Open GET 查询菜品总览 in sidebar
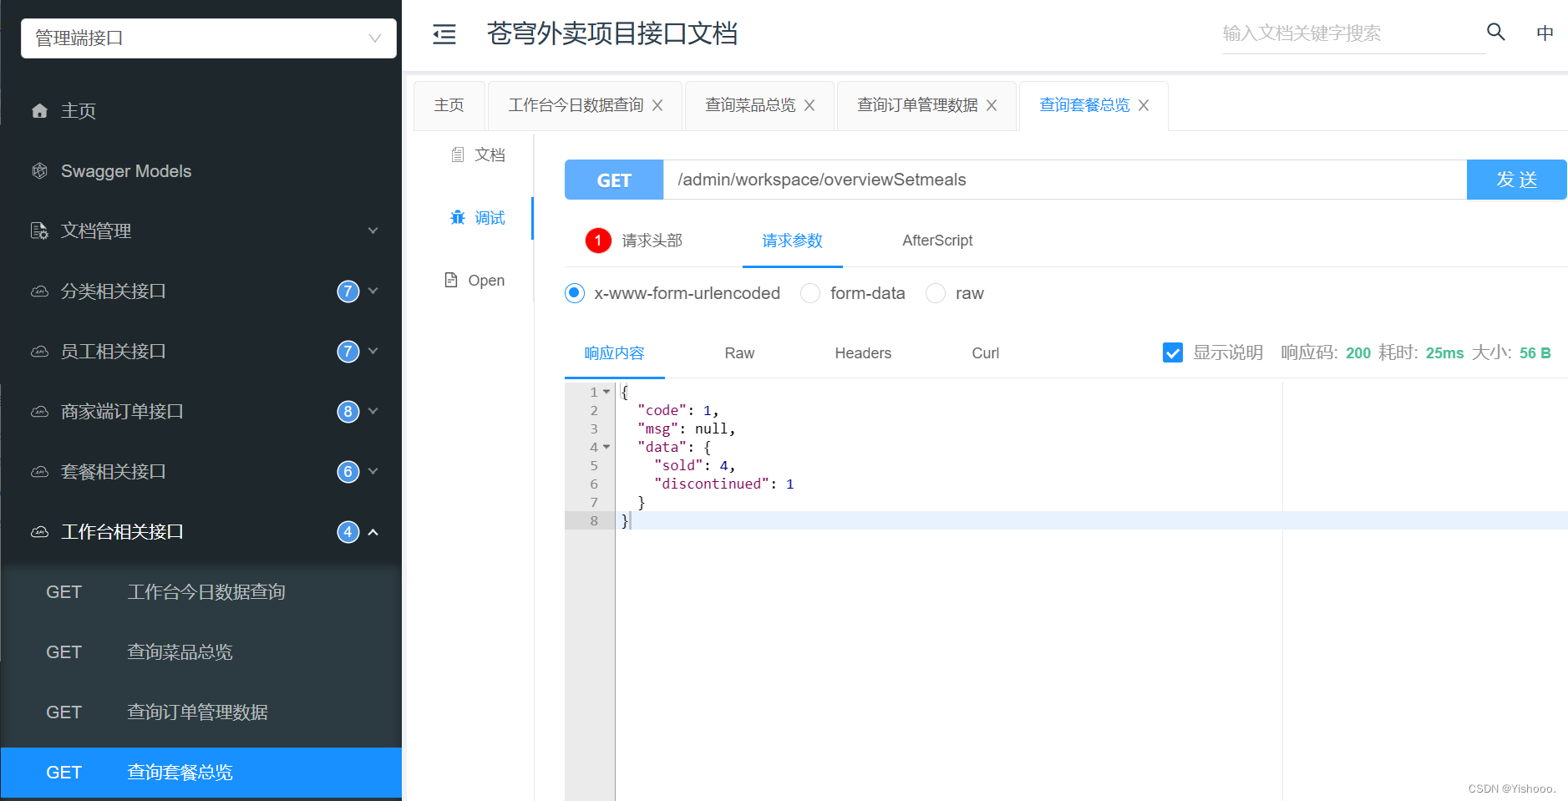Screen dimensions: 1568x801 coord(201,652)
